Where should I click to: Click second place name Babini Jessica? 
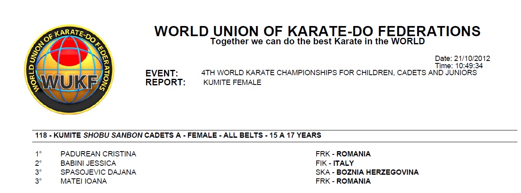pyautogui.click(x=88, y=163)
